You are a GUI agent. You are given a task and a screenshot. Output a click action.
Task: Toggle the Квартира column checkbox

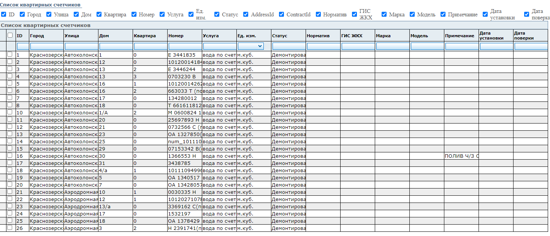99,14
